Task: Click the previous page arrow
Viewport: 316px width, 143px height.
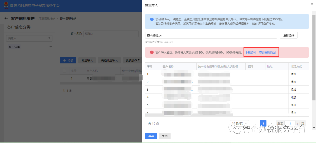Action: pyautogui.click(x=255, y=123)
